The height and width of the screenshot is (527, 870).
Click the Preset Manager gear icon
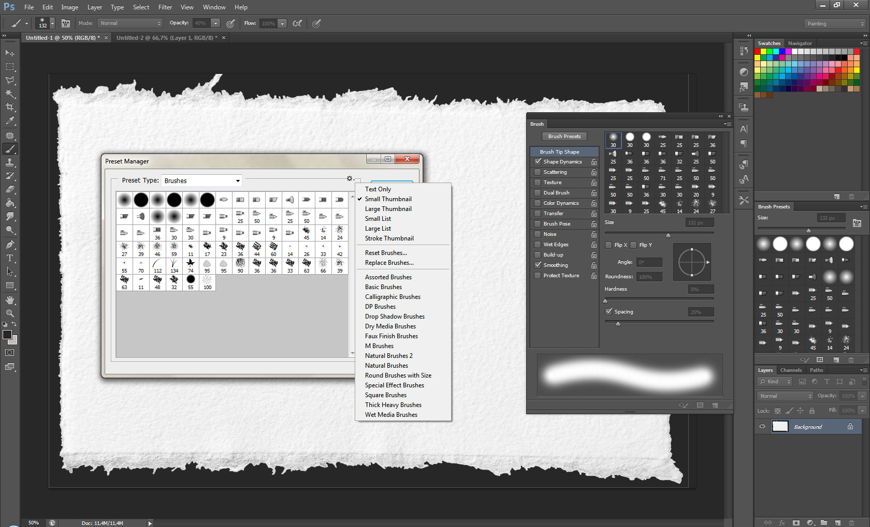click(x=350, y=179)
